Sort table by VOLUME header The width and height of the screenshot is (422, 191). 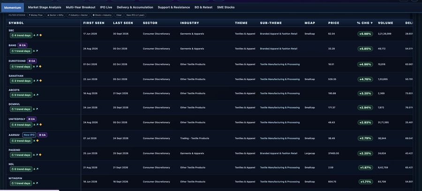click(385, 23)
